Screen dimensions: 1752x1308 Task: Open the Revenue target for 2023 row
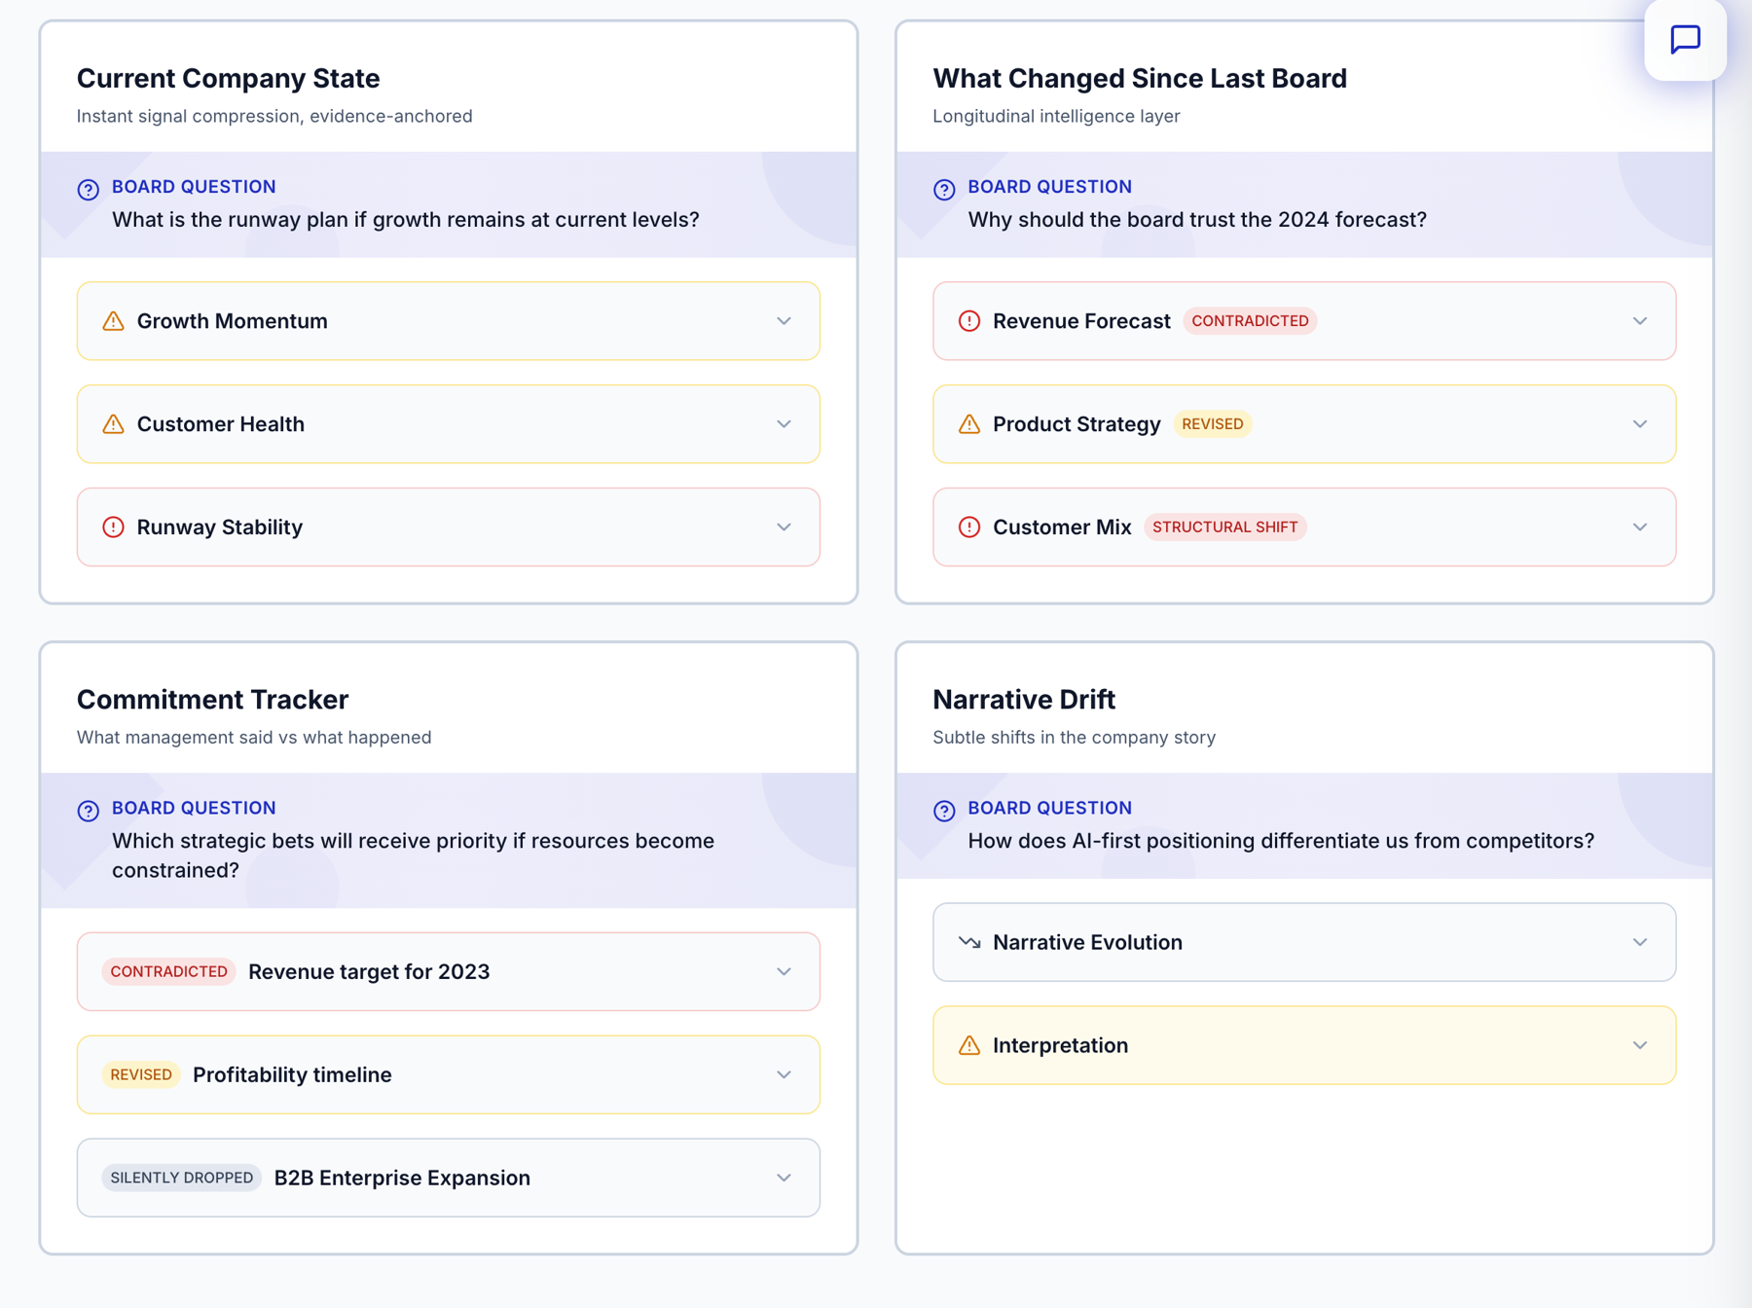[x=449, y=971]
